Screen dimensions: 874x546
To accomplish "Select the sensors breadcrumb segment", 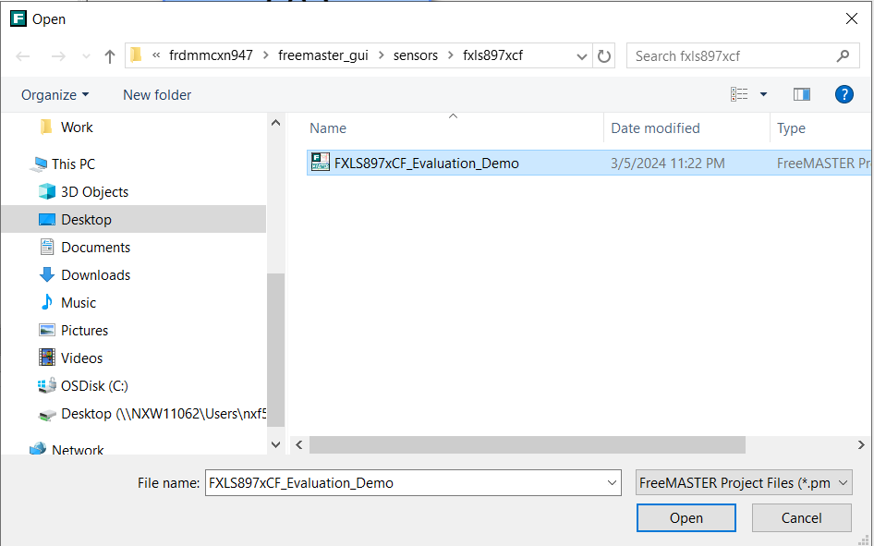I will pos(415,55).
